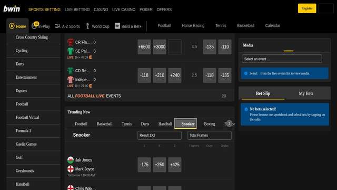Click info icon in media notice
Image resolution: width=337 pixels, height=190 pixels.
pyautogui.click(x=246, y=73)
